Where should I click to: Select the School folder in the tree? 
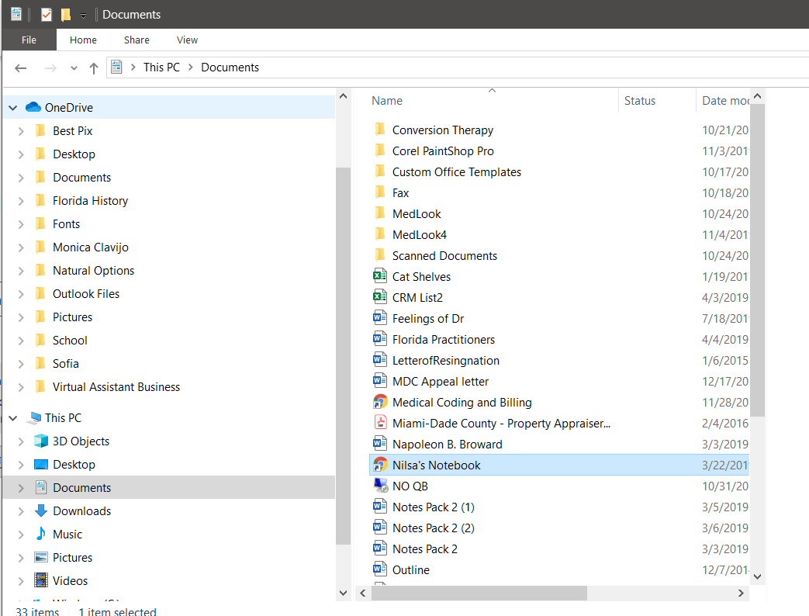pos(70,341)
